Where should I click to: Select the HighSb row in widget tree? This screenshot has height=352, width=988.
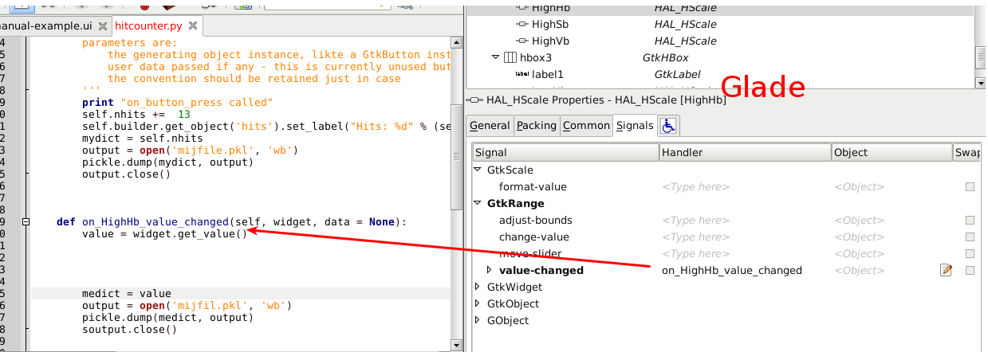tap(722, 24)
